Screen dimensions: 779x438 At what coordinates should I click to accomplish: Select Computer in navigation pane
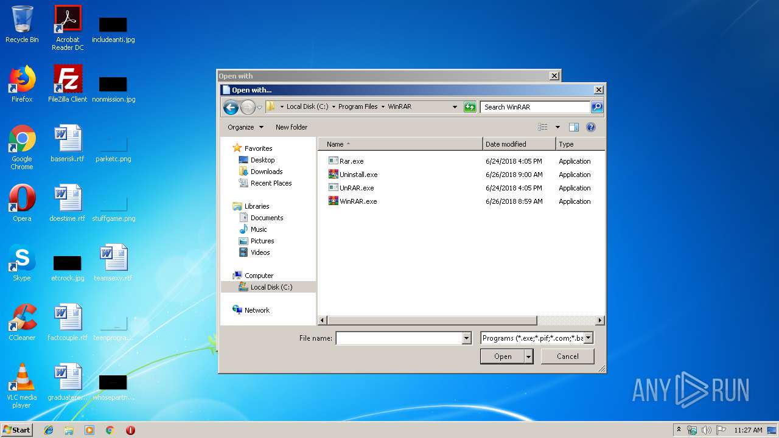click(259, 276)
